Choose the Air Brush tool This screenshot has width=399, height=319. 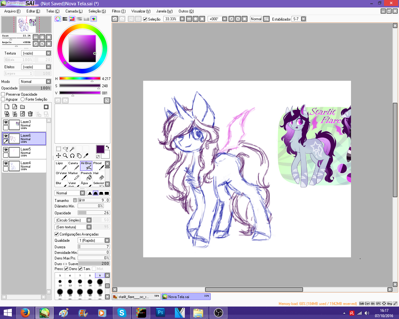click(86, 166)
